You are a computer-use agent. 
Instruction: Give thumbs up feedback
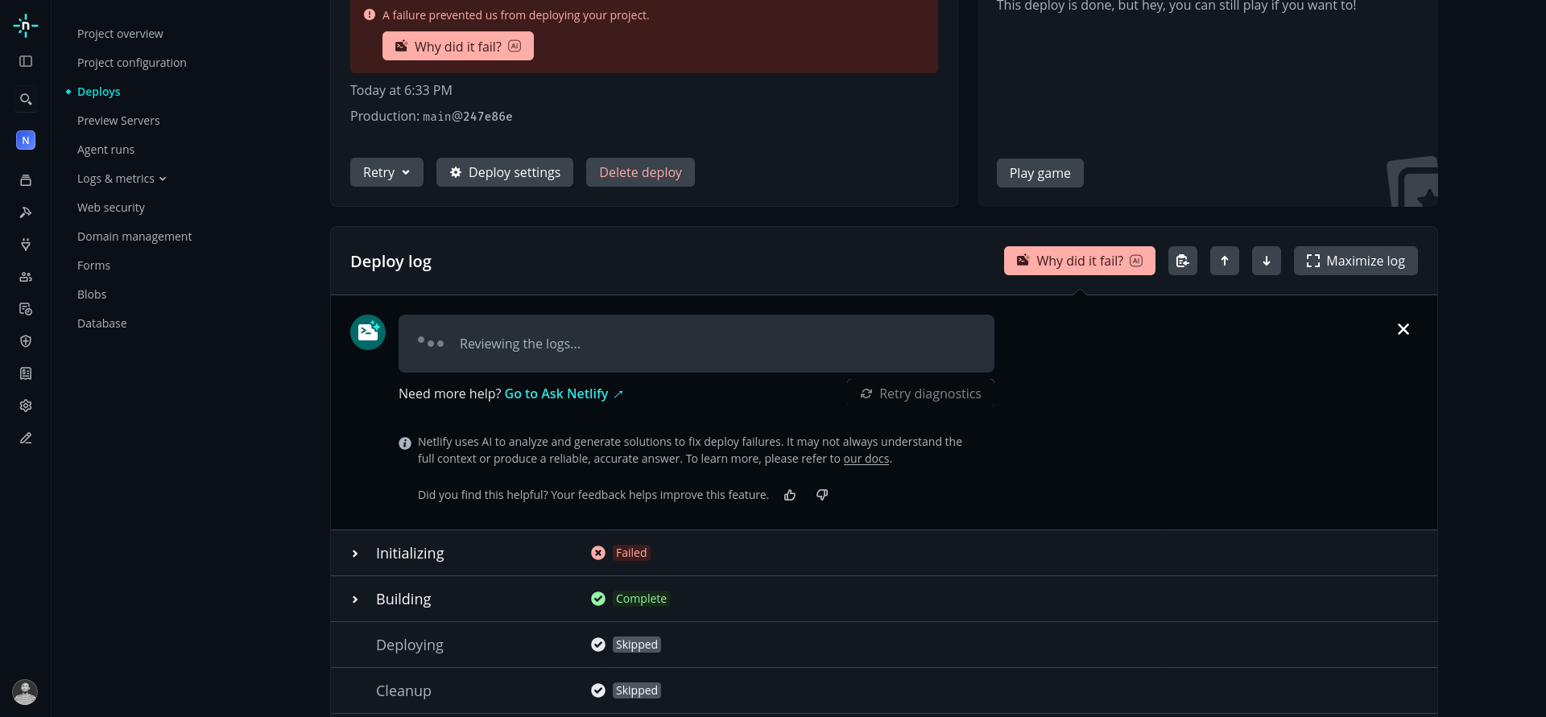coord(790,495)
